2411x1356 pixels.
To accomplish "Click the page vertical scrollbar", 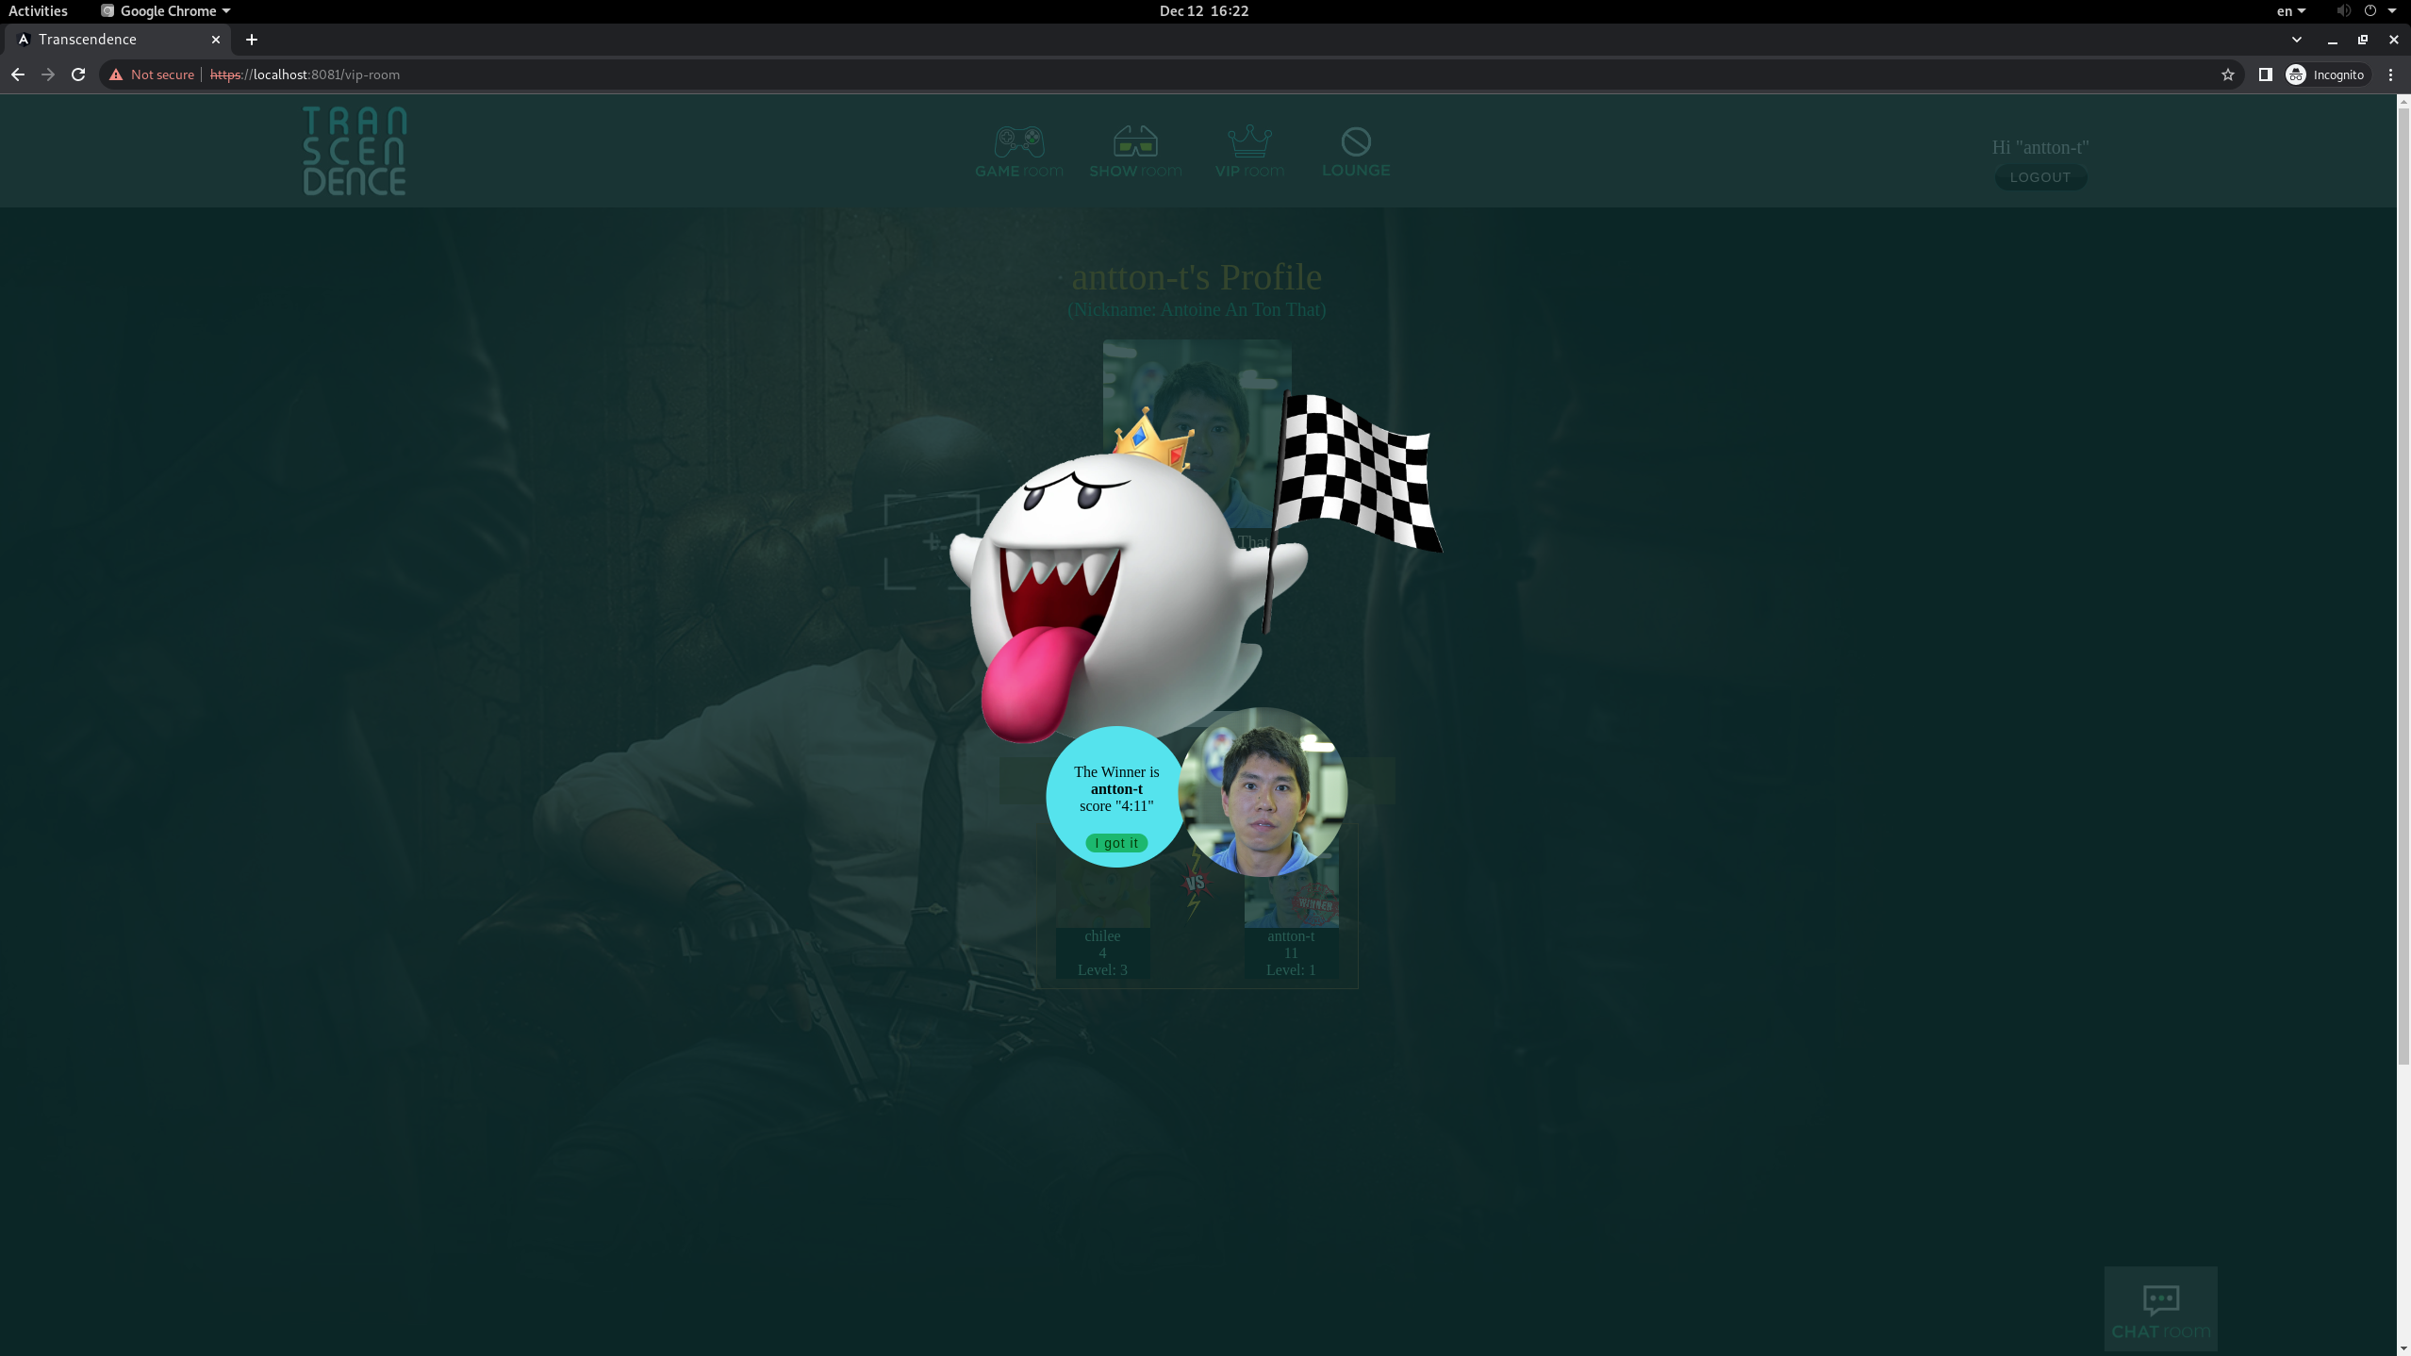I will (2403, 585).
